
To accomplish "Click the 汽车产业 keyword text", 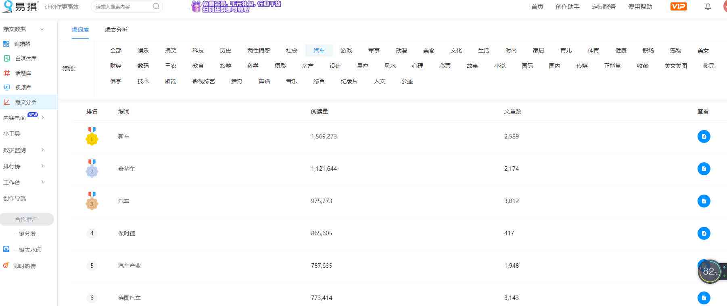I will click(130, 266).
